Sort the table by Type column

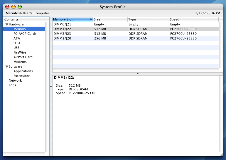(x=148, y=19)
